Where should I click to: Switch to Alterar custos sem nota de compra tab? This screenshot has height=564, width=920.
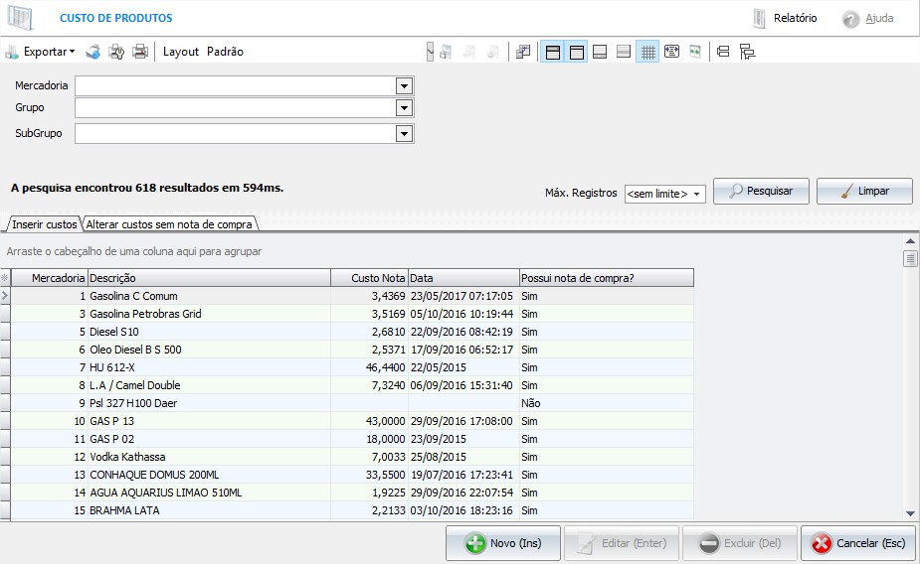point(169,224)
